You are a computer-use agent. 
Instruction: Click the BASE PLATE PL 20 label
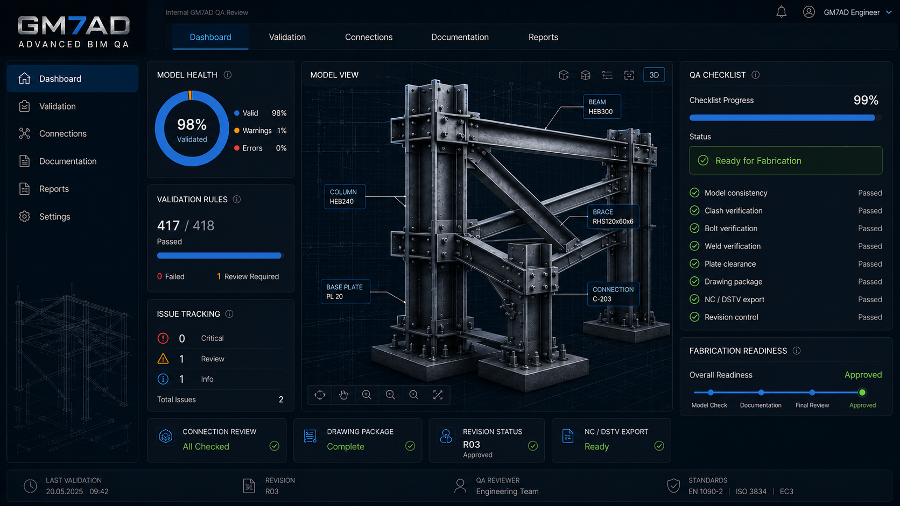click(345, 291)
